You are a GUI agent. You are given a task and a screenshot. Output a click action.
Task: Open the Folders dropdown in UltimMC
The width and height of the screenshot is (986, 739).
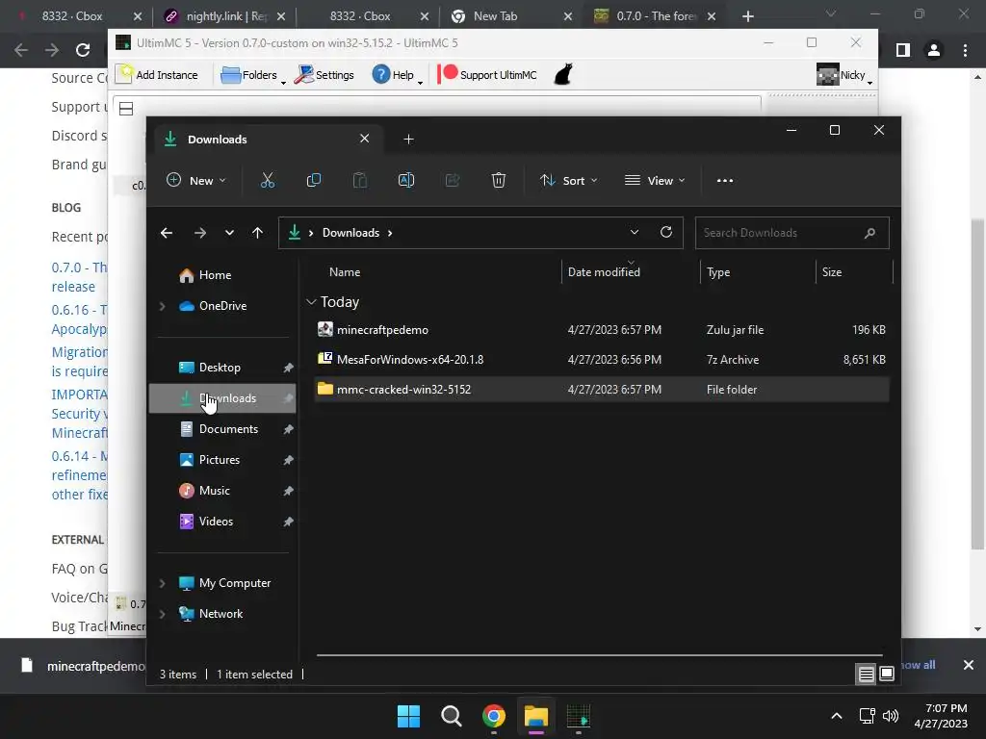coord(253,75)
